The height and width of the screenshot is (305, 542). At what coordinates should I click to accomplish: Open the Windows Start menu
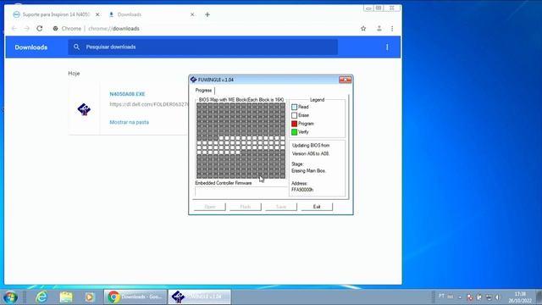click(10, 297)
